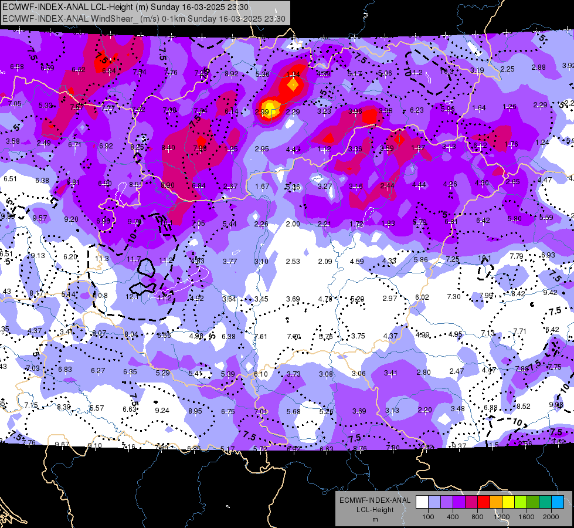Click the LCL-Height title line at top

(125, 7)
